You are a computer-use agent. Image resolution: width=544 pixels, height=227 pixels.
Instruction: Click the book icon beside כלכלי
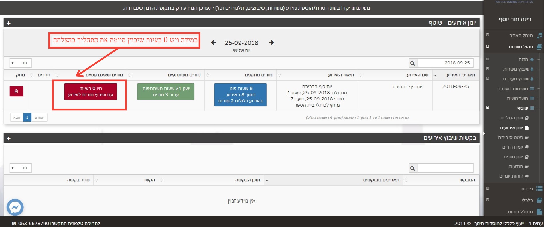coord(539,200)
